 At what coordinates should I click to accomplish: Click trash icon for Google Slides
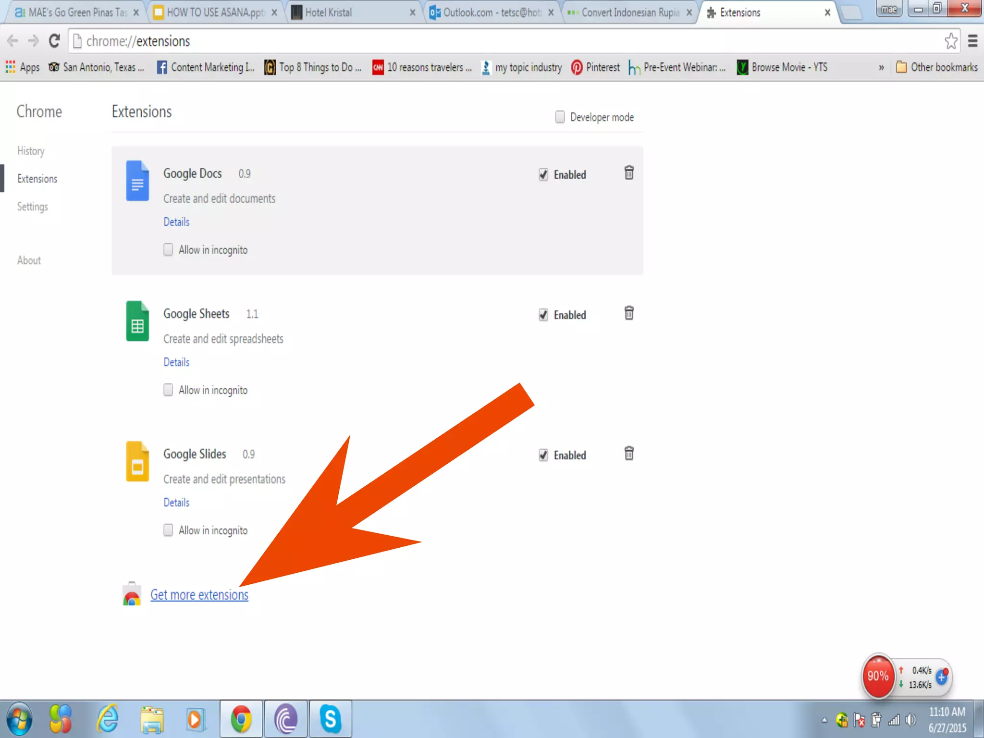click(x=628, y=454)
